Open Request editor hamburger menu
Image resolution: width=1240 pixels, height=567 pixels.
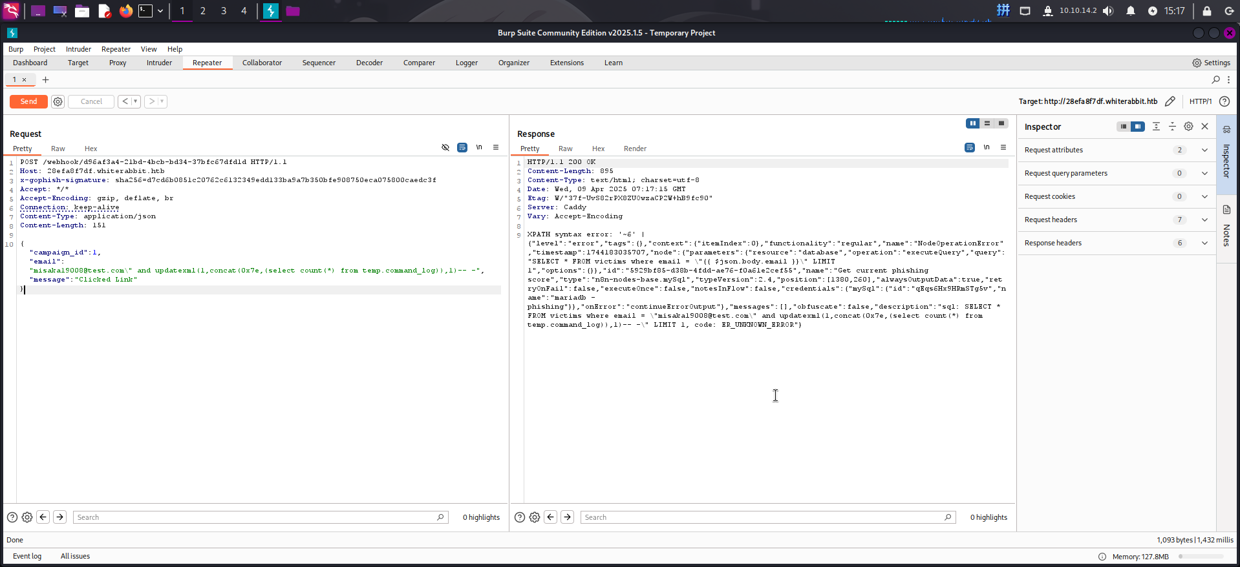(496, 147)
